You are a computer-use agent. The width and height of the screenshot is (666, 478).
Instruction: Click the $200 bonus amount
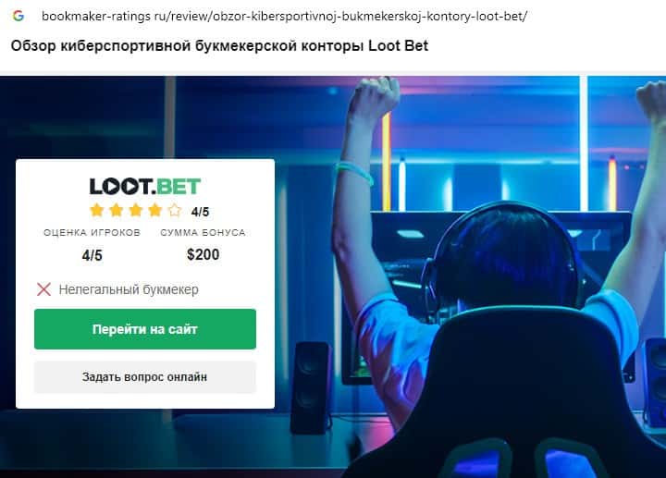click(x=203, y=254)
